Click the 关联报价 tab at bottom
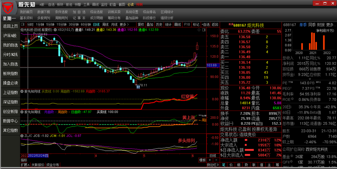 click(x=38, y=165)
